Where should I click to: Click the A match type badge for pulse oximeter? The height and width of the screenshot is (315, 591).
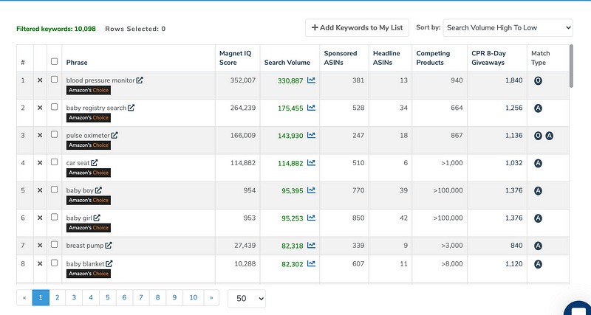coord(549,136)
